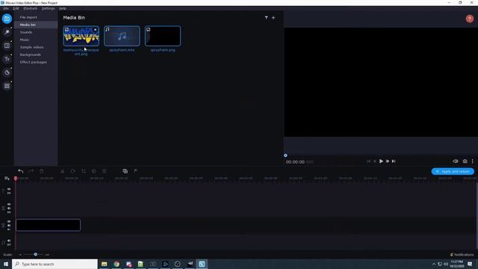
Task: Open the Transition wizard icon
Action: click(125, 171)
